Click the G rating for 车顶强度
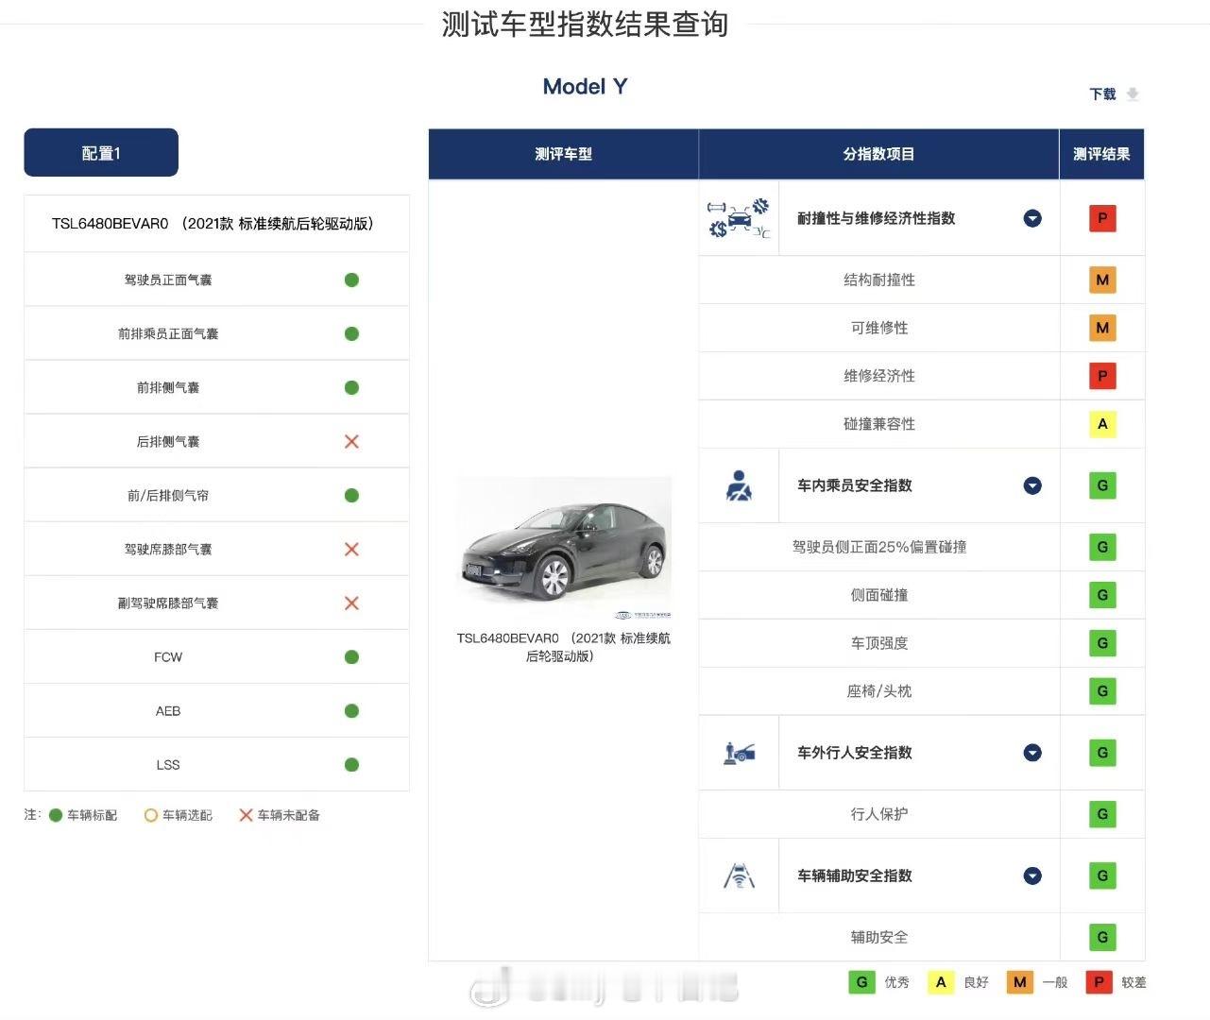This screenshot has width=1210, height=1020. 1102,643
